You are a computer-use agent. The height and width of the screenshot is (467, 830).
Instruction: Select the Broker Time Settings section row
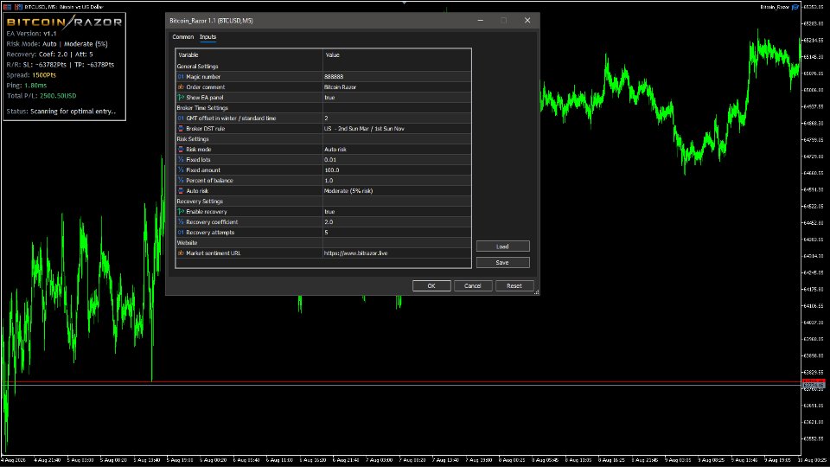pos(322,108)
